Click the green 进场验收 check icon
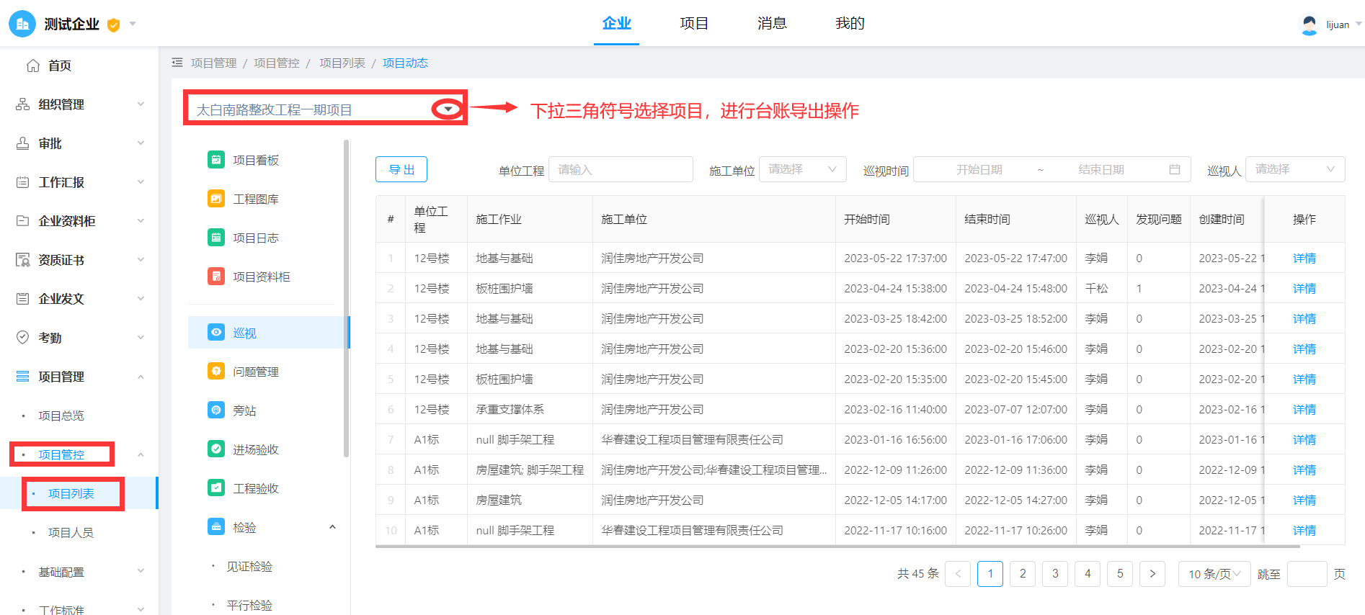This screenshot has width=1365, height=615. (216, 449)
